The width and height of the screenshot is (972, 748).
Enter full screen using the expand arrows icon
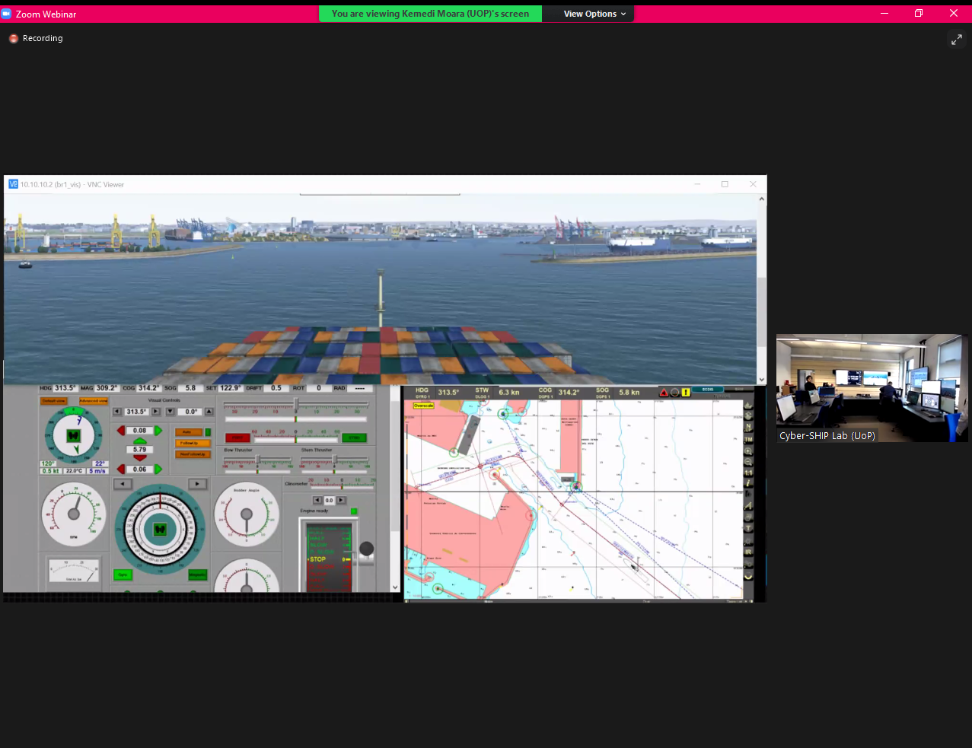[x=956, y=40]
